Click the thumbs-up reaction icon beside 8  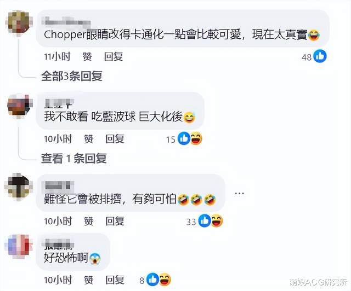[x=152, y=280]
